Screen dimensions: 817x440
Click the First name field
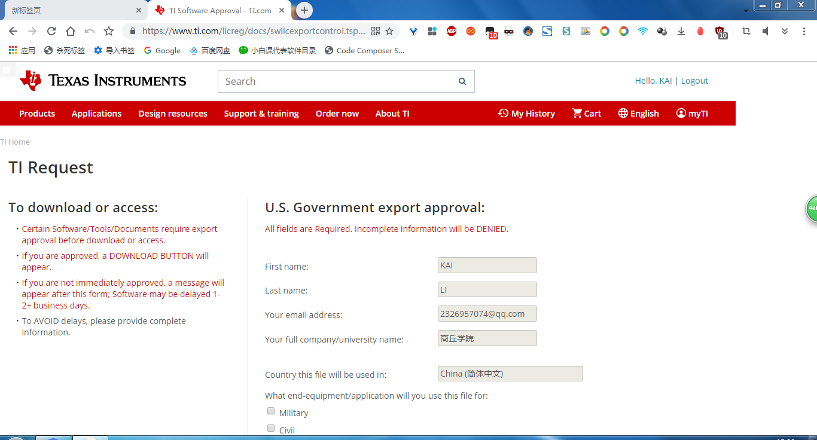tap(487, 265)
